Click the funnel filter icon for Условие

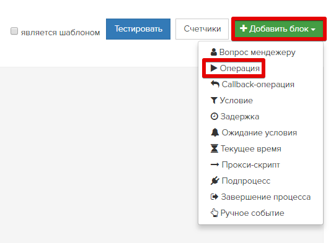coord(214,100)
